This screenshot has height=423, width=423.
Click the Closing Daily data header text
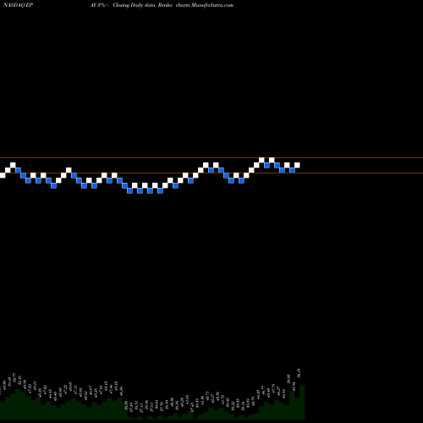point(135,5)
